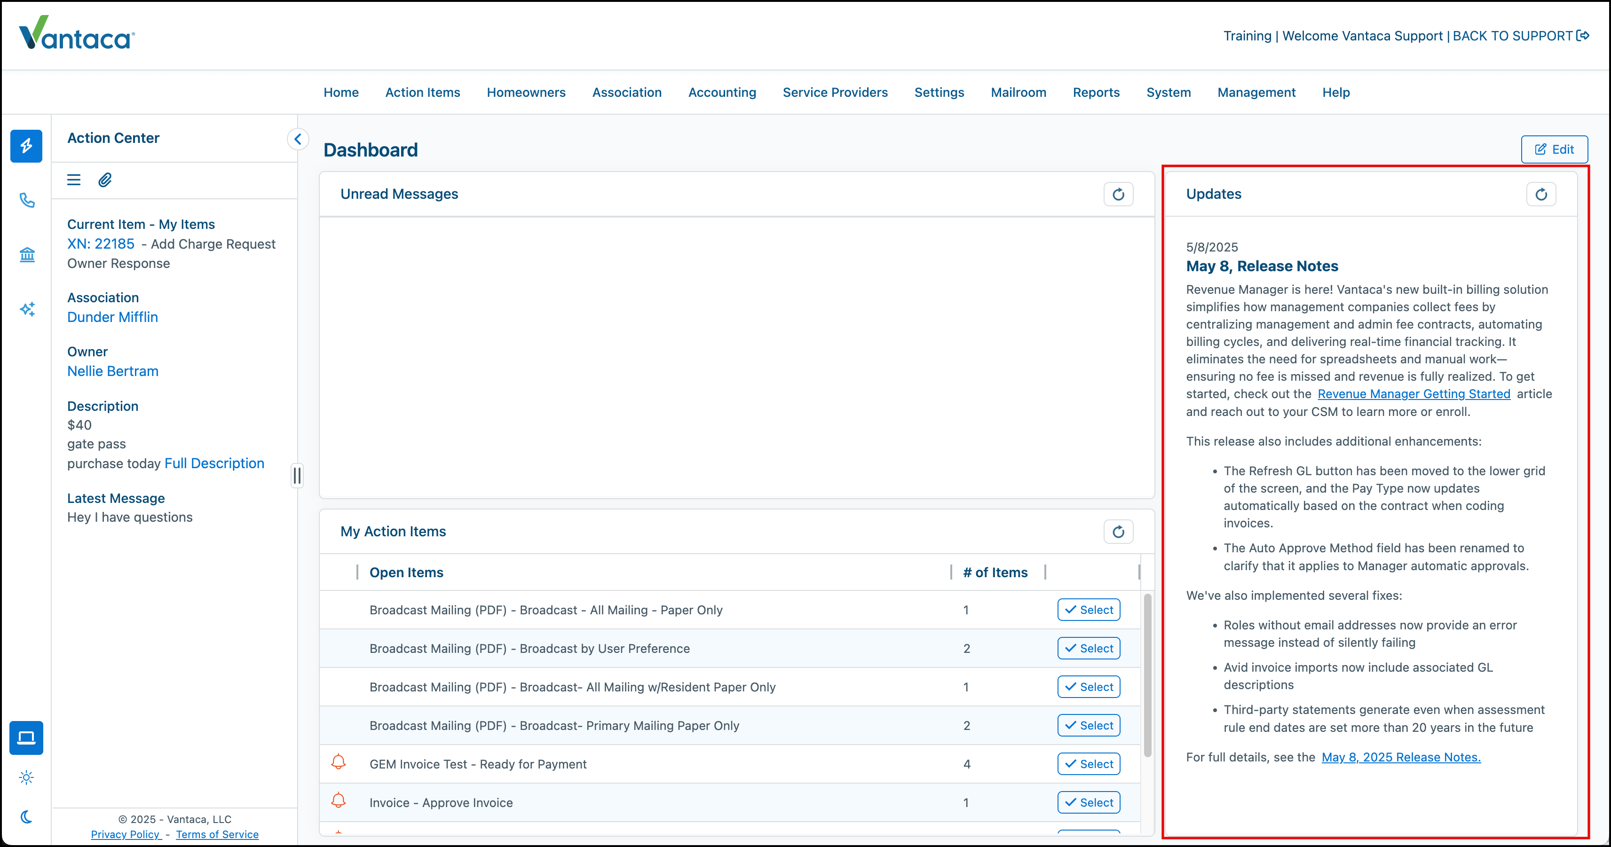Click 'Hey I have questions' latest message text
The image size is (1611, 847).
[130, 517]
